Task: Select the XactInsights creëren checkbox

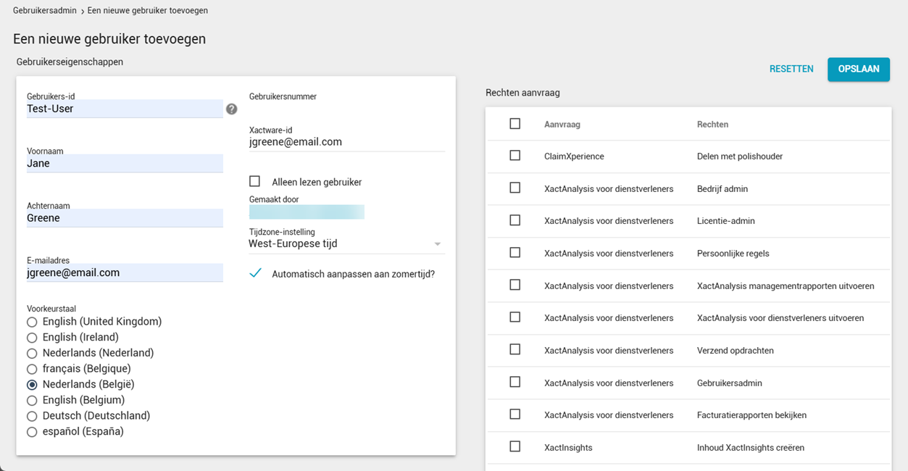Action: coord(515,447)
